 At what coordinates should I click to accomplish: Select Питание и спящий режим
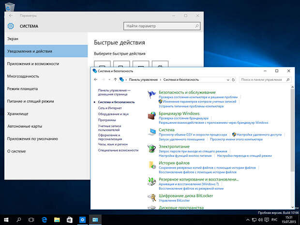coord(46,101)
